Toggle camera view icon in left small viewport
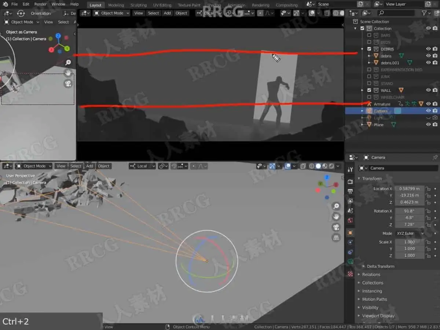440x330 pixels. tap(68, 84)
